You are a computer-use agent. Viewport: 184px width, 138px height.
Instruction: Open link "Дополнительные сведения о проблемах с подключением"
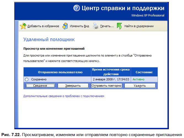[64, 96]
